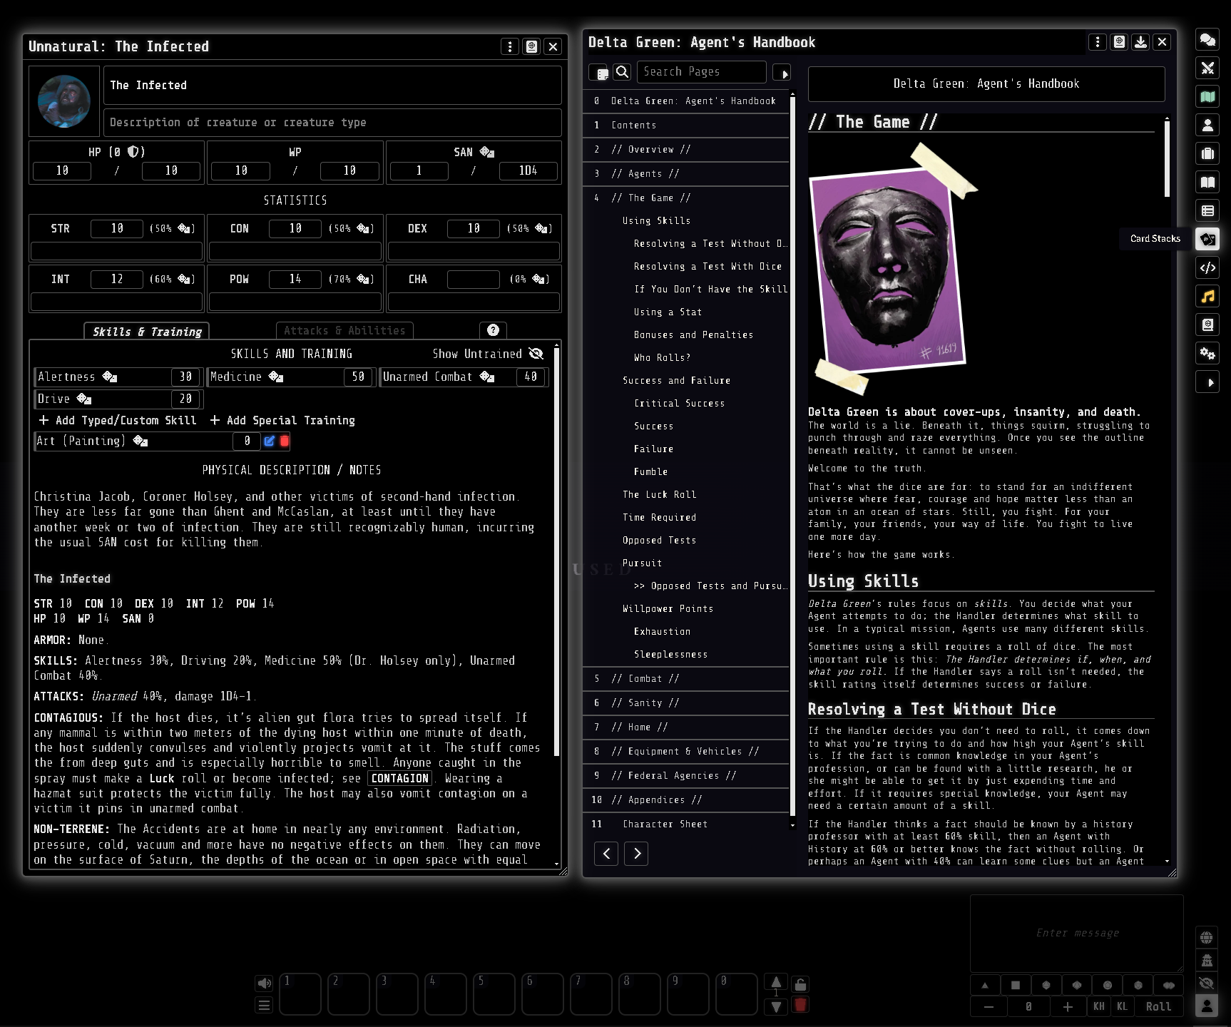
Task: Open the Compendium Packs sidebar tab
Action: click(1207, 325)
